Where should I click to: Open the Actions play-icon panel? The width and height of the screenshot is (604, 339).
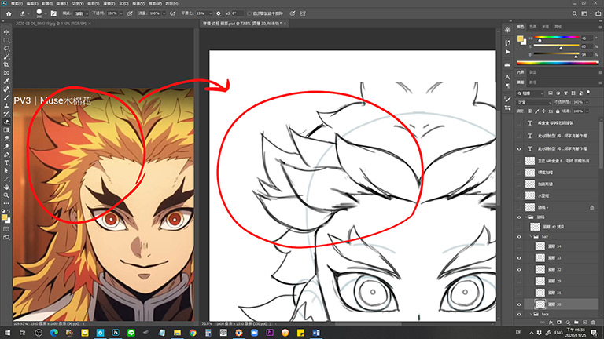[508, 52]
